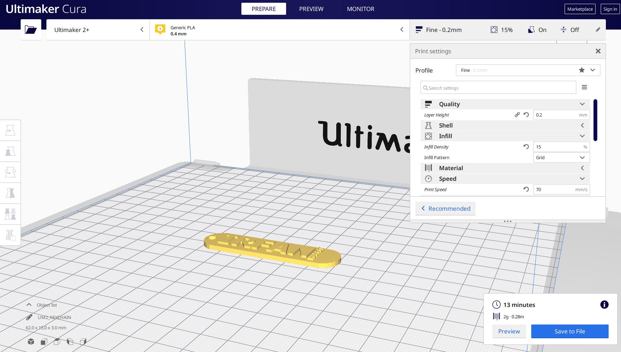Switch to left side view cube icon
621x352 pixels.
pyautogui.click(x=70, y=341)
